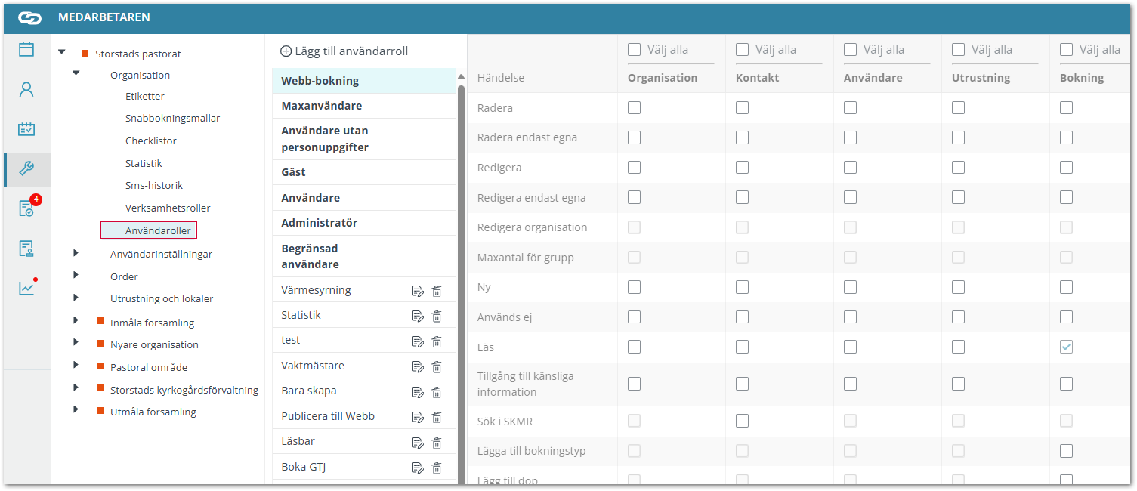Click the edit icon for Läsbar role
Image resolution: width=1137 pixels, height=491 pixels.
click(418, 442)
